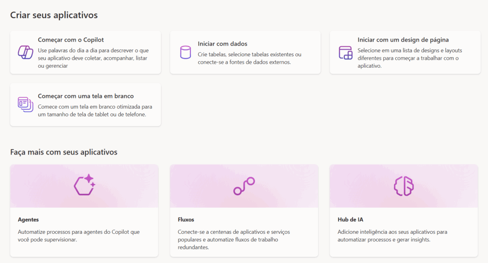This screenshot has height=263, width=488.
Task: Click the blank screen stacked icon
Action: [26, 104]
